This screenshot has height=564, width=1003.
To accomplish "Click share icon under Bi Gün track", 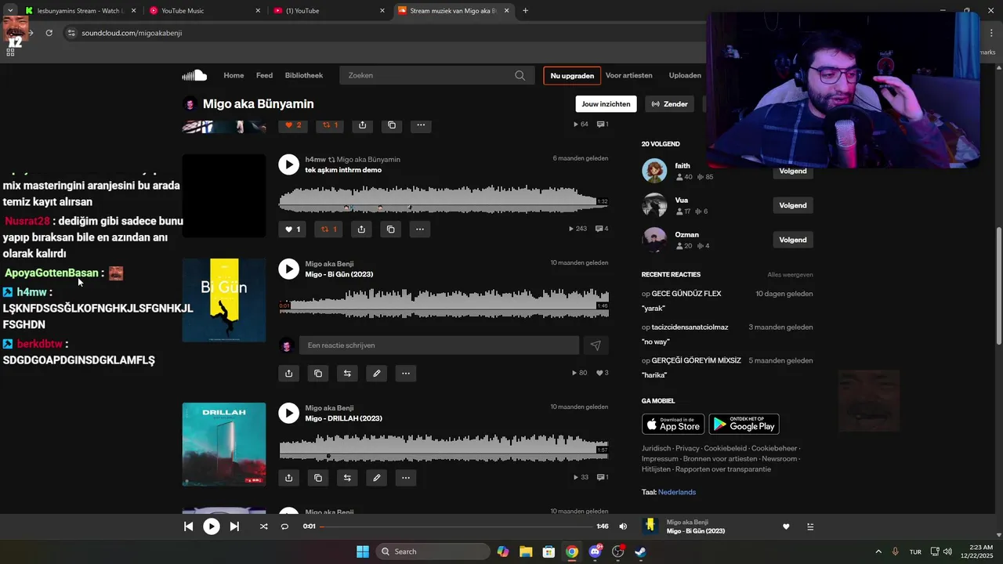I will click(x=288, y=374).
